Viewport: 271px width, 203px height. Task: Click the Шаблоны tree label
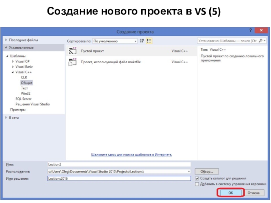[x=18, y=56]
